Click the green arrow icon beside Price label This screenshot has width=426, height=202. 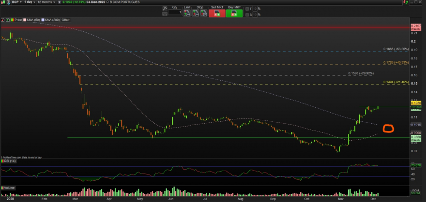pyautogui.click(x=8, y=20)
